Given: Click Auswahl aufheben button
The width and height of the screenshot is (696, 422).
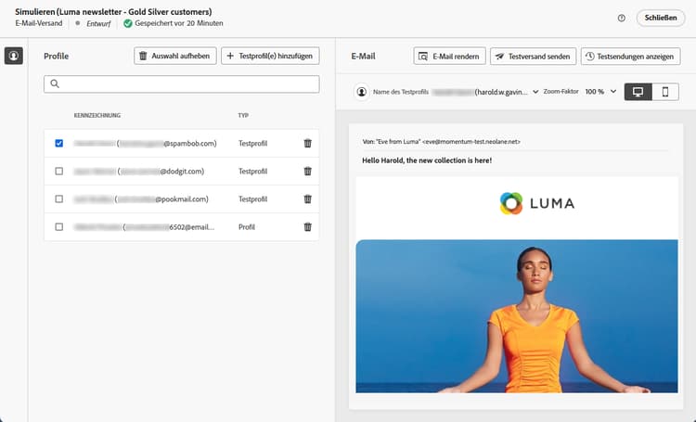Looking at the screenshot, I should 174,56.
